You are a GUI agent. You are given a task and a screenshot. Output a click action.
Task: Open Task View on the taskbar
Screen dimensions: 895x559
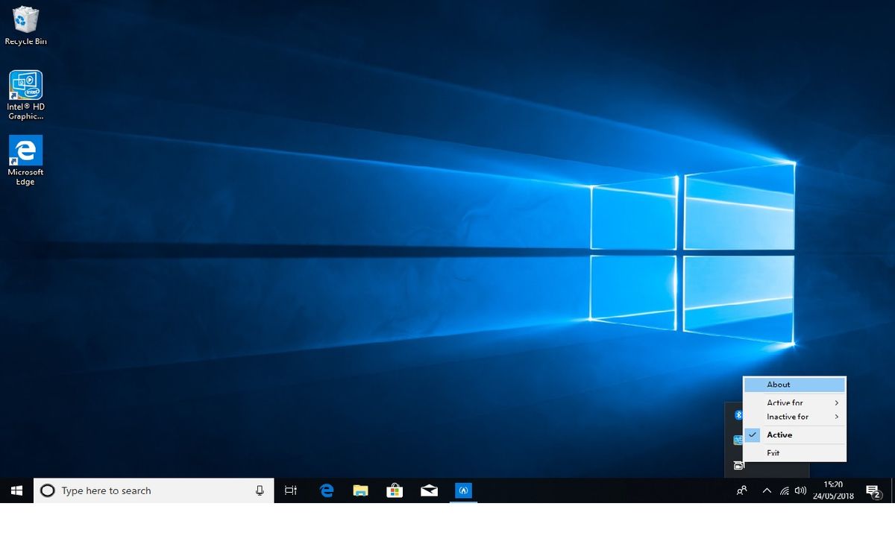[x=290, y=490]
